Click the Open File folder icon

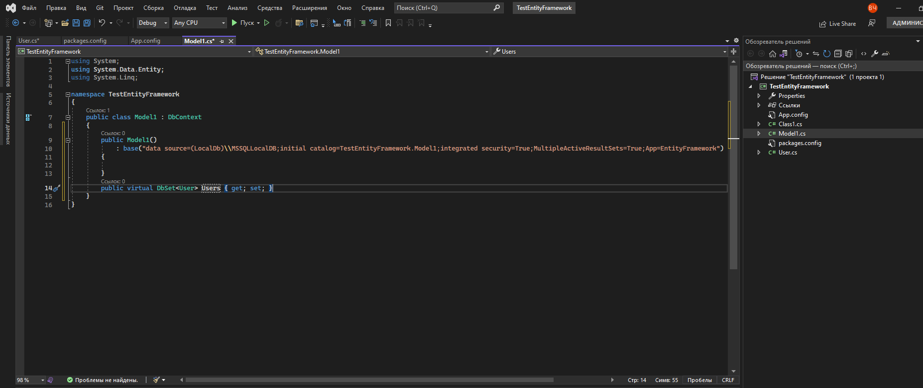point(65,23)
